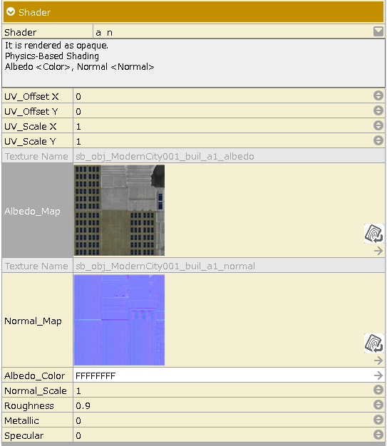Click the Albedo_Color arrow icon
This screenshot has width=387, height=446.
point(378,375)
